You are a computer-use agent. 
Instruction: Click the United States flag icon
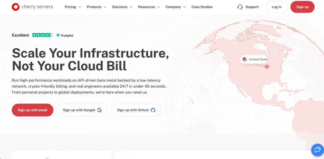[x=245, y=60]
